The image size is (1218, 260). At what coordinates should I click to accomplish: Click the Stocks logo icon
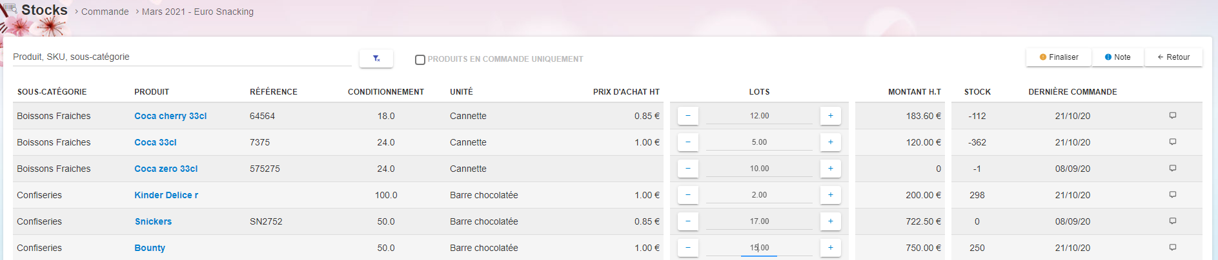(x=10, y=9)
